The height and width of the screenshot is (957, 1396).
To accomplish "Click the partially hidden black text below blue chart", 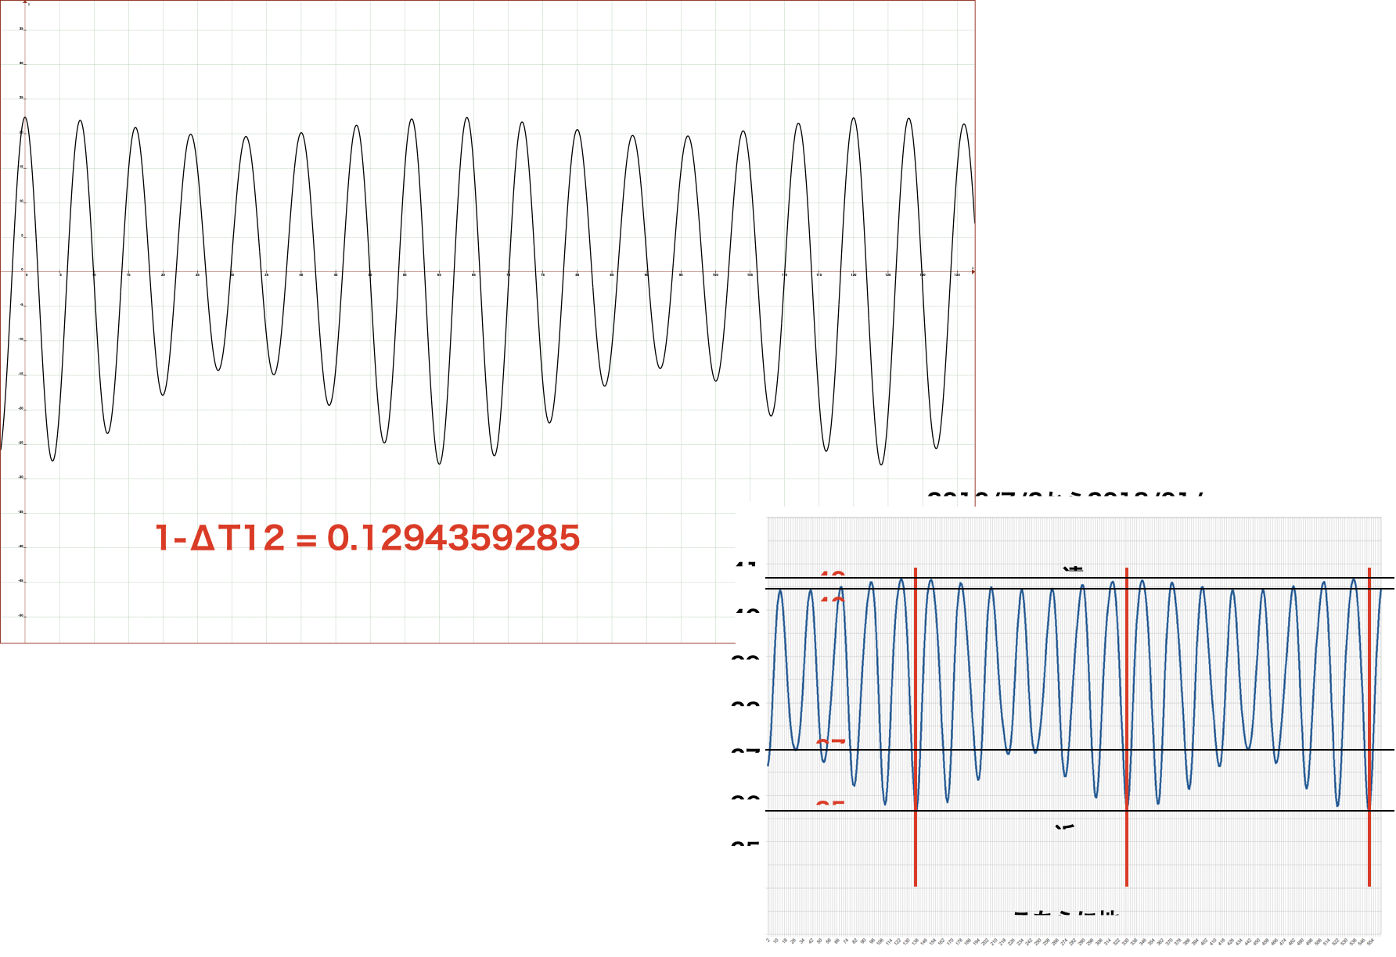I will 1066,912.
